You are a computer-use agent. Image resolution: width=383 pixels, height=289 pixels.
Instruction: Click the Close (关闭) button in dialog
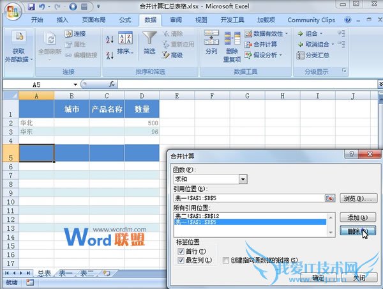pyautogui.click(x=359, y=277)
